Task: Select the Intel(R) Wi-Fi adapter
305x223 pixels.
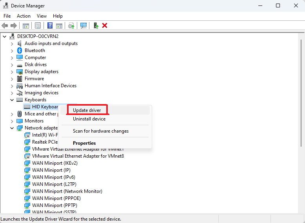Action: point(45,135)
